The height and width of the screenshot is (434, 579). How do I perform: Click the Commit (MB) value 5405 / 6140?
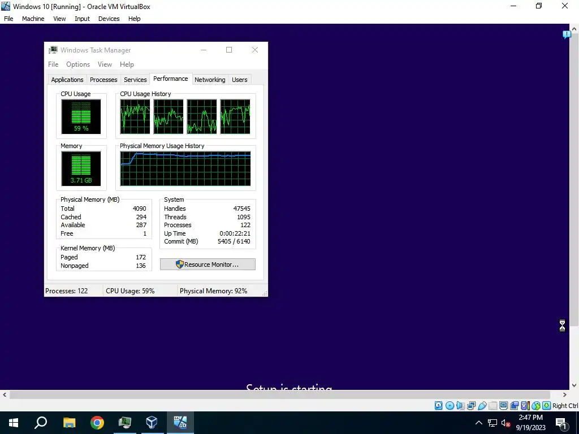point(234,241)
